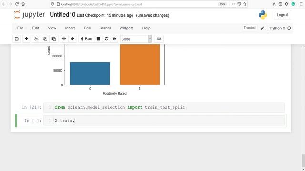Click inside the X_train code cell

click(164, 121)
